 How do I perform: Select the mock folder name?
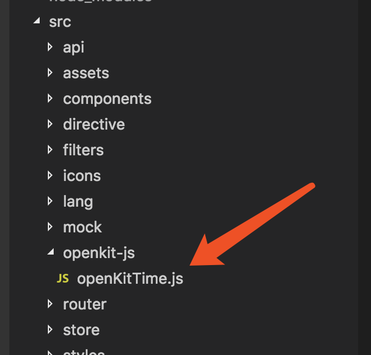coord(82,227)
